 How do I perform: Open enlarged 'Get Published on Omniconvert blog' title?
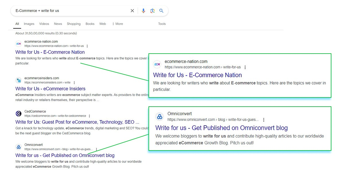[x=222, y=128]
